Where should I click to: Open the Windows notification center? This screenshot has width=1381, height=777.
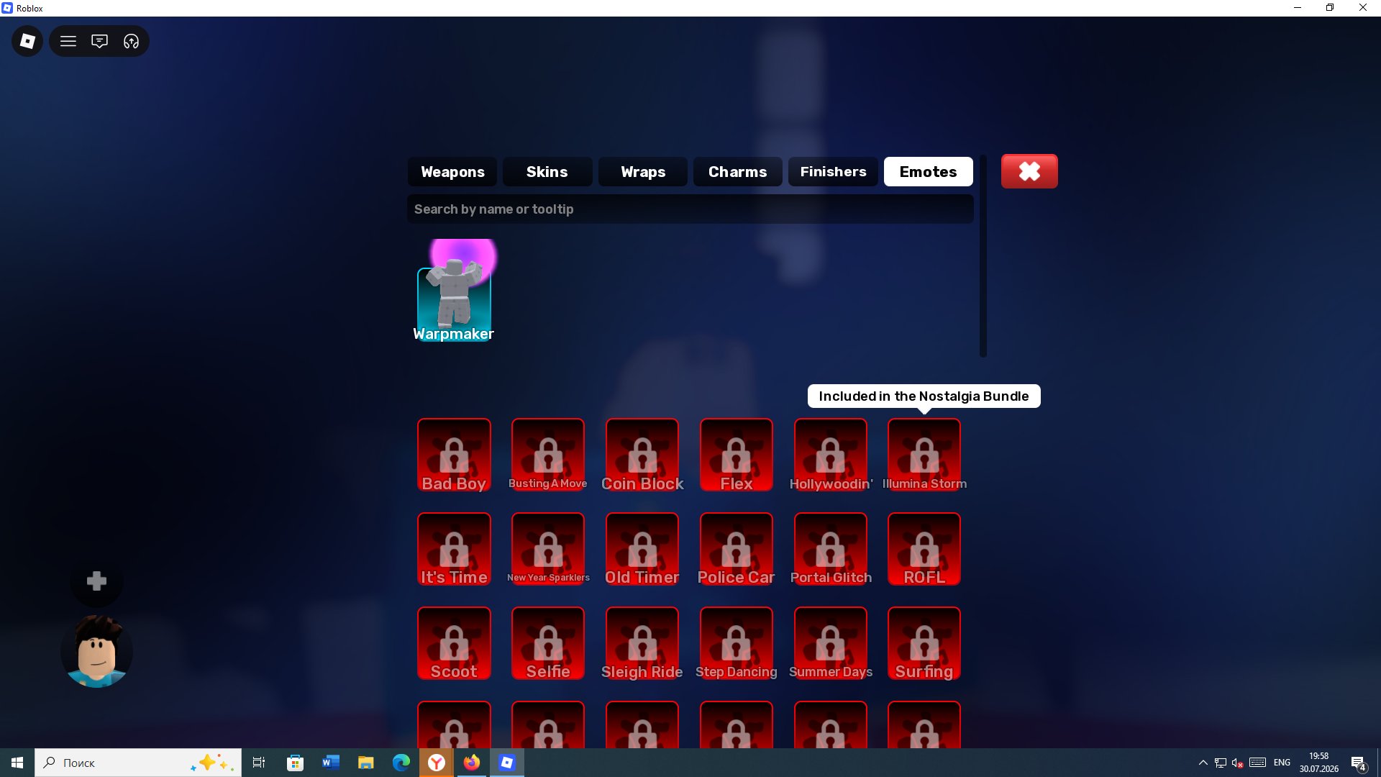pos(1359,763)
